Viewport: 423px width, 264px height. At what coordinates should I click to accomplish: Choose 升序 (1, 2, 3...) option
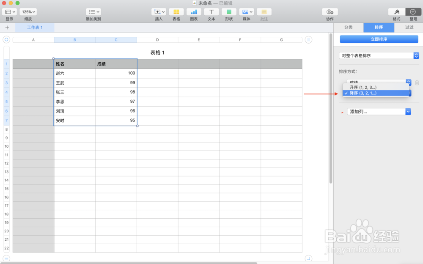tap(376, 87)
